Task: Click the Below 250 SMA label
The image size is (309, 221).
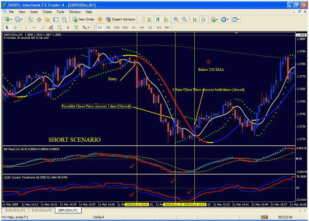Action: (x=211, y=69)
